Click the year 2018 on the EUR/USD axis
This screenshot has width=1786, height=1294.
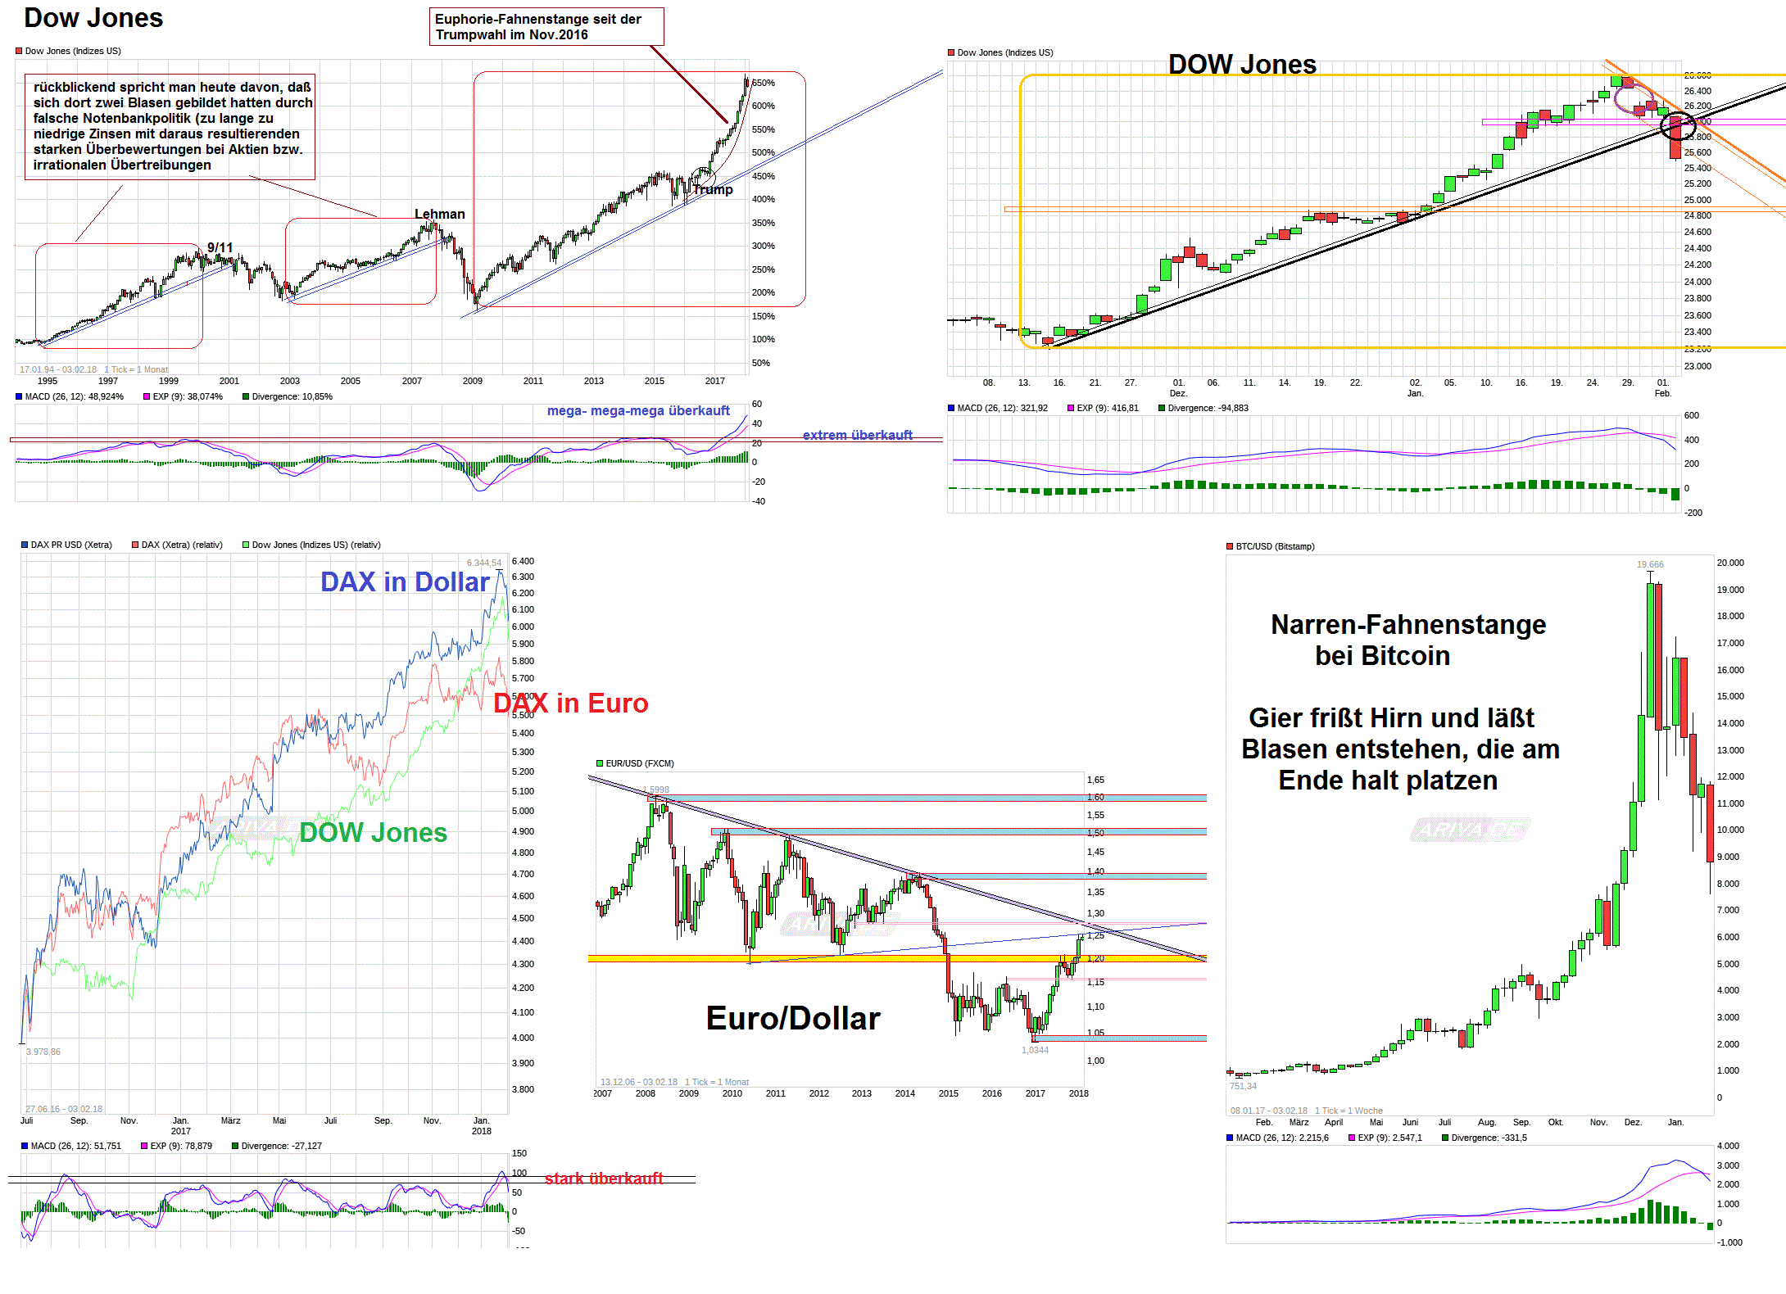1079,1093
